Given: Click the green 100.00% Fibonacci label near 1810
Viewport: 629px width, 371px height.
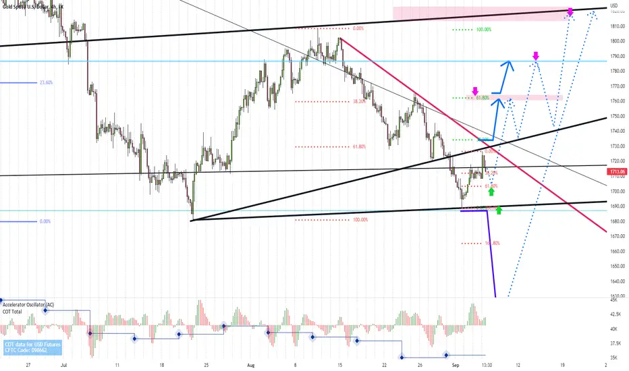Looking at the screenshot, I should [x=484, y=30].
